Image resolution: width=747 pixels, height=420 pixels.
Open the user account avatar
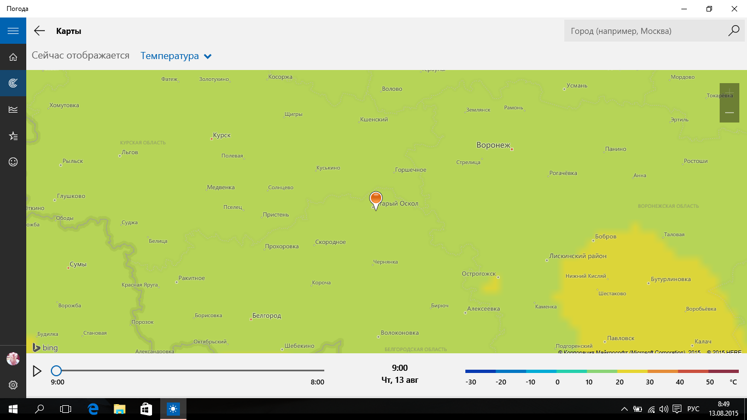click(13, 359)
